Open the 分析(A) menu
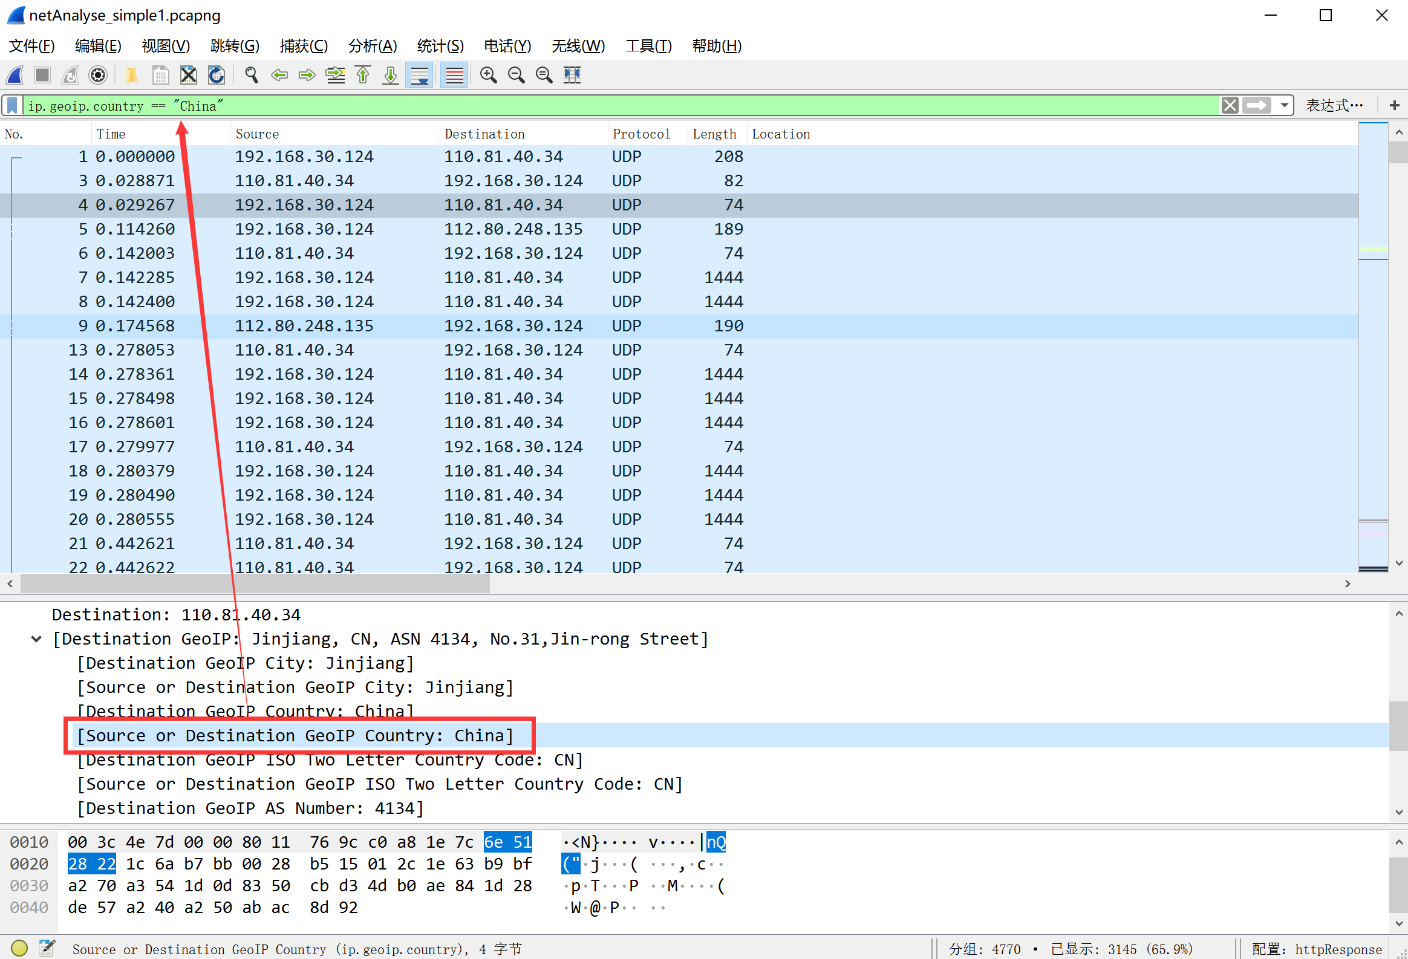This screenshot has width=1408, height=959. (373, 46)
